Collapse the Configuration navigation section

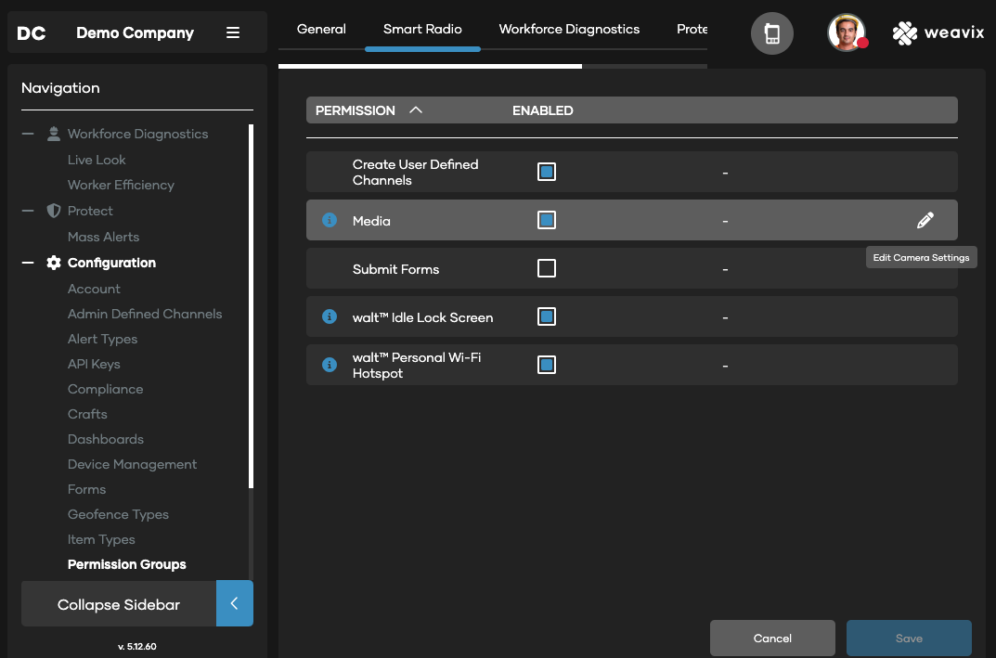pyautogui.click(x=28, y=263)
